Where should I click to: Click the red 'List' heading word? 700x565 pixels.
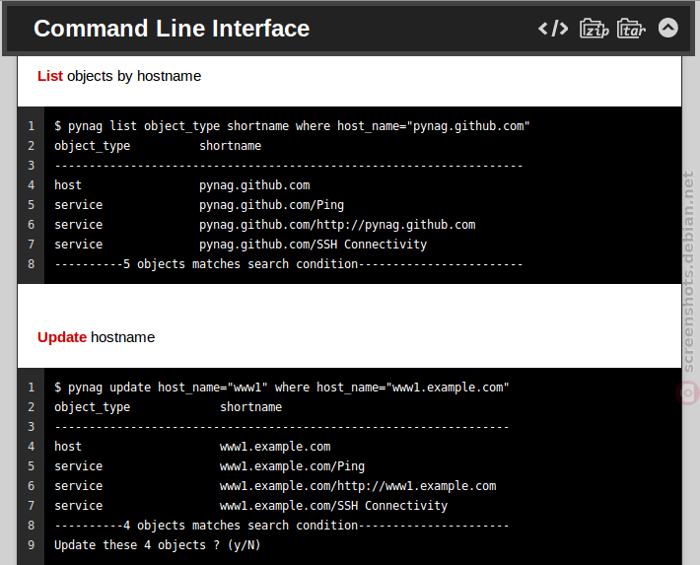(x=50, y=76)
